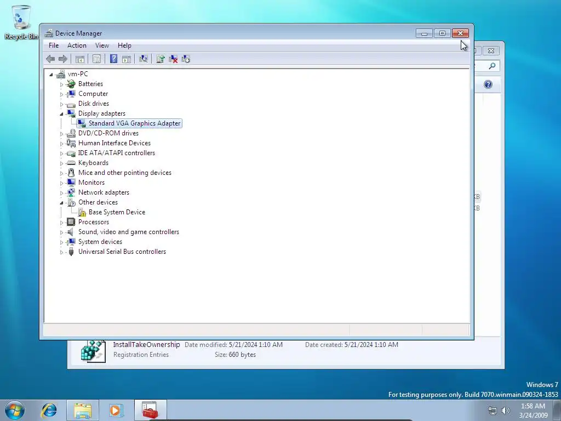Open the File menu

[54, 45]
